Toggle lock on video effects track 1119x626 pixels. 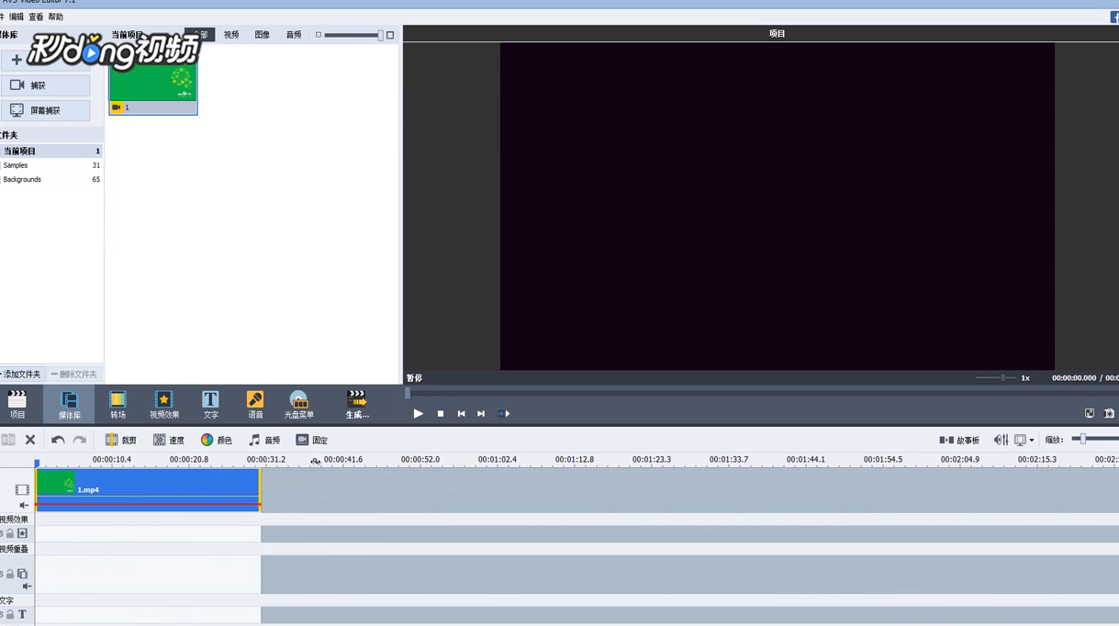tap(10, 533)
